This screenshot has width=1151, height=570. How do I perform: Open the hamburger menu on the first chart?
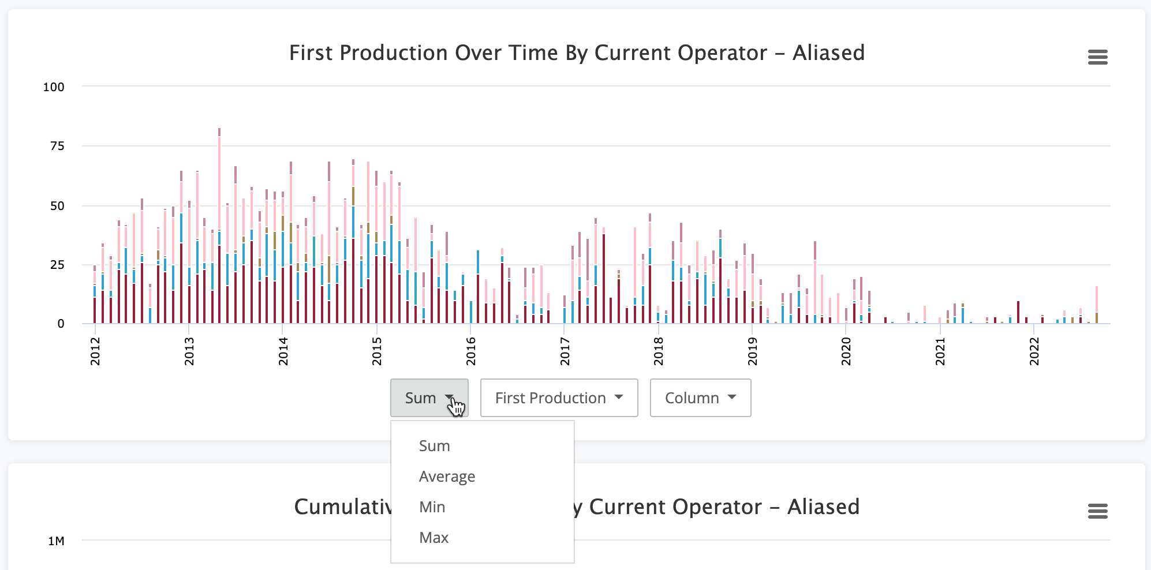(1098, 57)
